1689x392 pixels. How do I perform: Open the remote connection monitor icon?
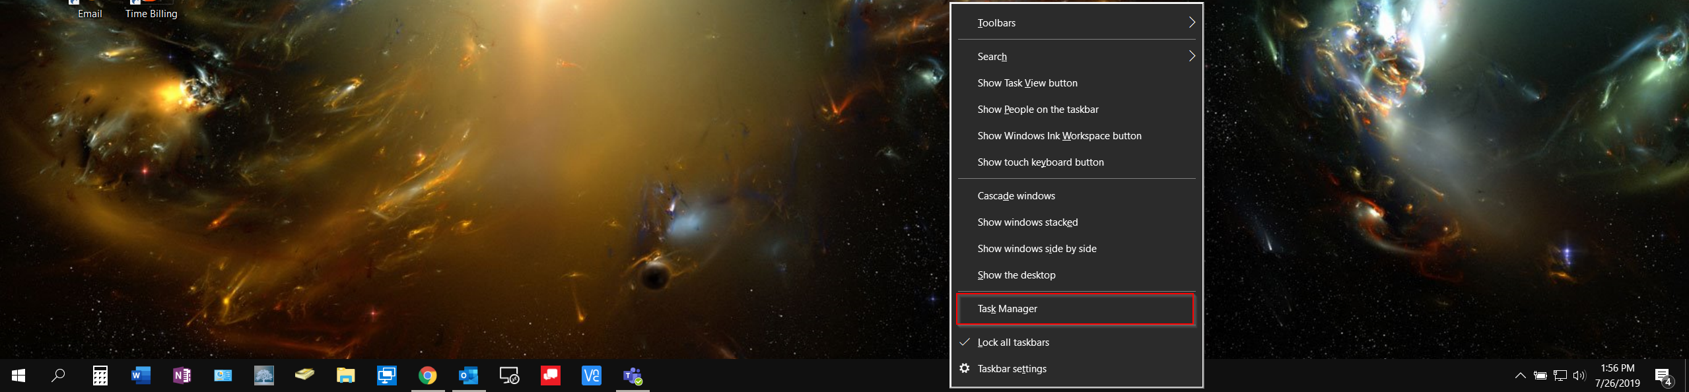click(509, 376)
